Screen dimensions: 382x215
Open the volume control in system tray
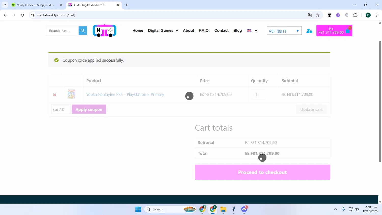[x=357, y=209]
